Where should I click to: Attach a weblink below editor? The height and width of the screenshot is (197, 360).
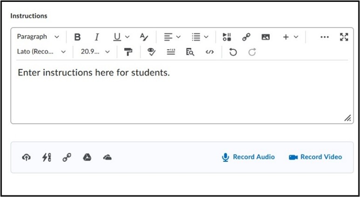[x=67, y=157]
